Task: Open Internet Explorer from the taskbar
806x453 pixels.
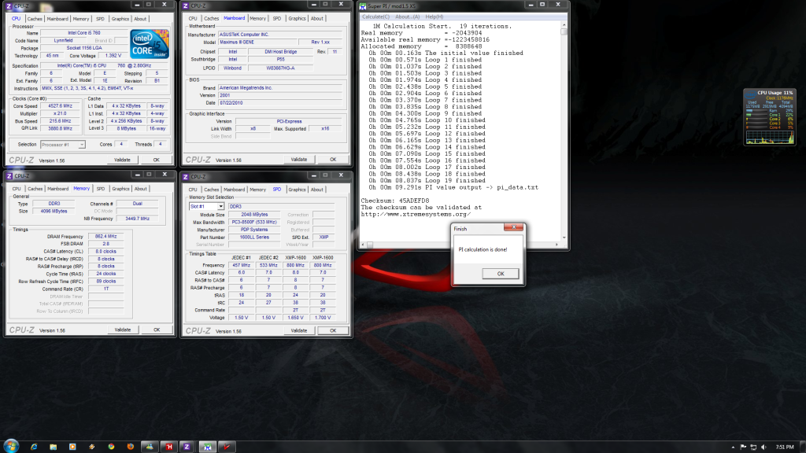Action: click(35, 445)
